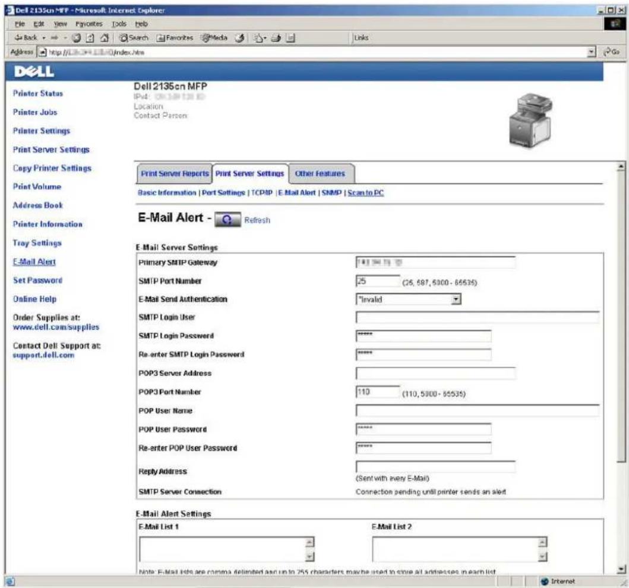
Task: Open Set Password in sidebar
Action: coord(37,280)
